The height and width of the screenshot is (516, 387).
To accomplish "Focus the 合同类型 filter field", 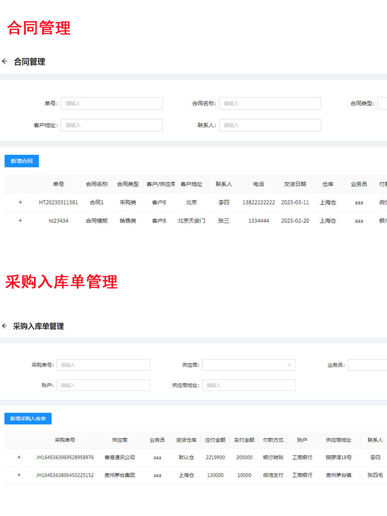I will tap(382, 103).
